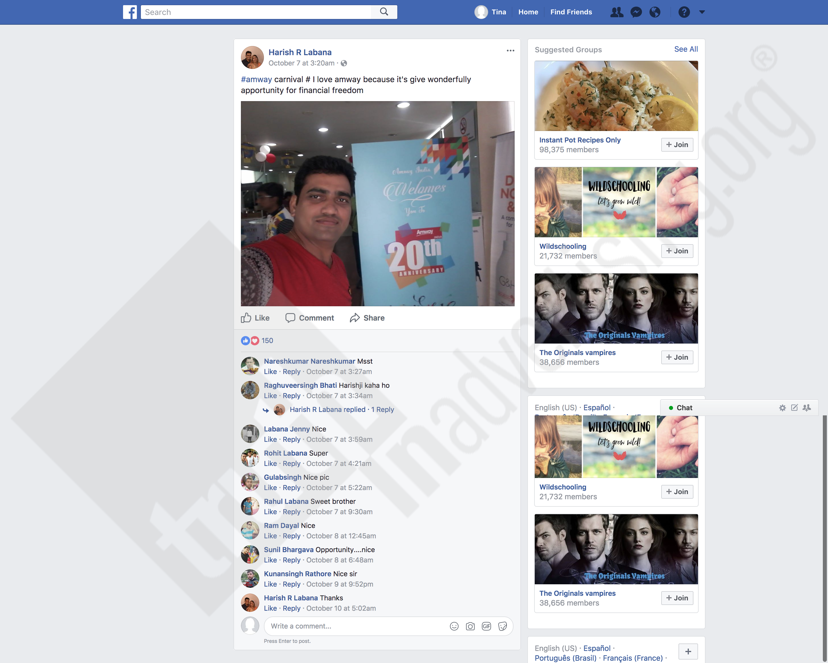
Task: Click the Facebook logo icon
Action: 130,12
